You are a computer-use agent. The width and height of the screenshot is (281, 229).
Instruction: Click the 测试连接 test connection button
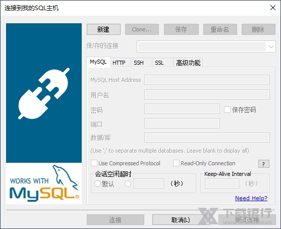click(x=247, y=220)
